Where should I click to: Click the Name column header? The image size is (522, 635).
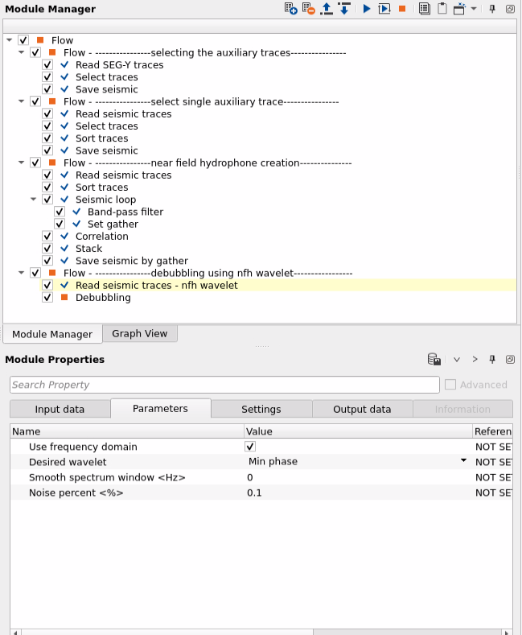[x=127, y=431]
